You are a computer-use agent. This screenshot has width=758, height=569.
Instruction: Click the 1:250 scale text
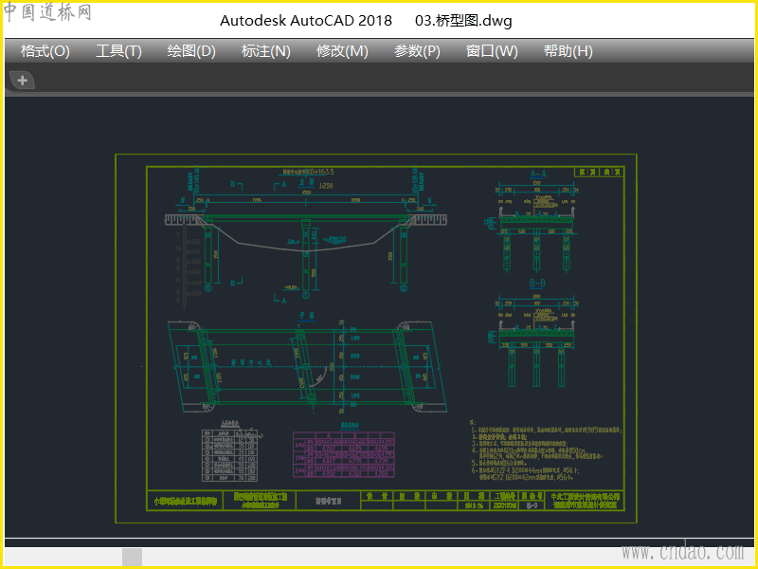(x=326, y=185)
